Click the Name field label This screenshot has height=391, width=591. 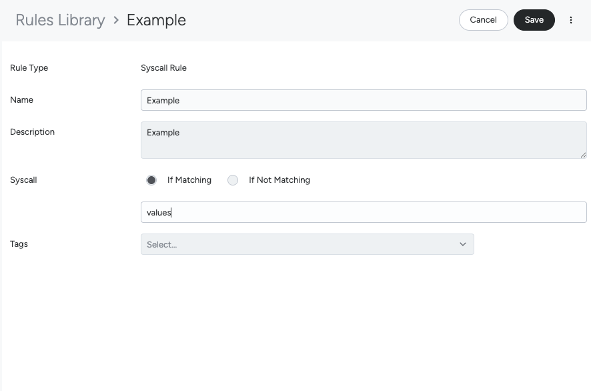[x=21, y=100]
